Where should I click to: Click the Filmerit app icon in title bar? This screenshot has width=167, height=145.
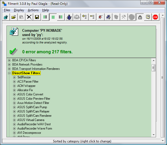[4, 4]
